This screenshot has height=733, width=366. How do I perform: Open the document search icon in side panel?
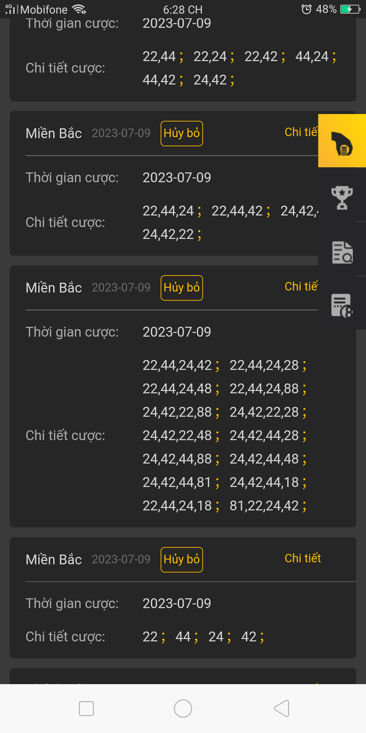(x=342, y=252)
